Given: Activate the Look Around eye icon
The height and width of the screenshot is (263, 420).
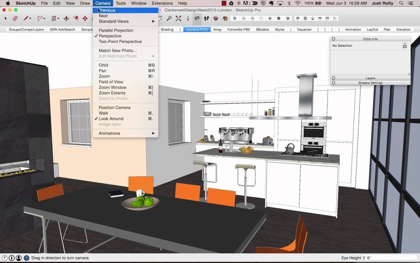Looking at the screenshot, I should (197, 18).
